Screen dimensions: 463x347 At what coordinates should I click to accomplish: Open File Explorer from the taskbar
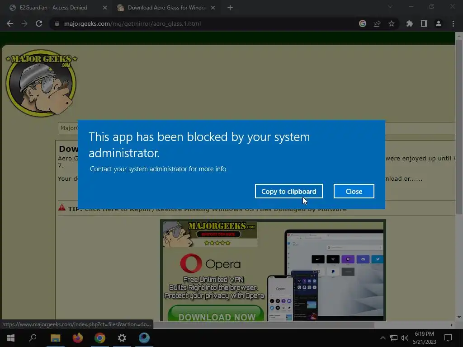[55, 338]
